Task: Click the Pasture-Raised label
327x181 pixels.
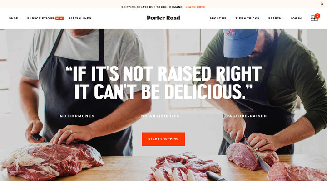Action: click(247, 116)
